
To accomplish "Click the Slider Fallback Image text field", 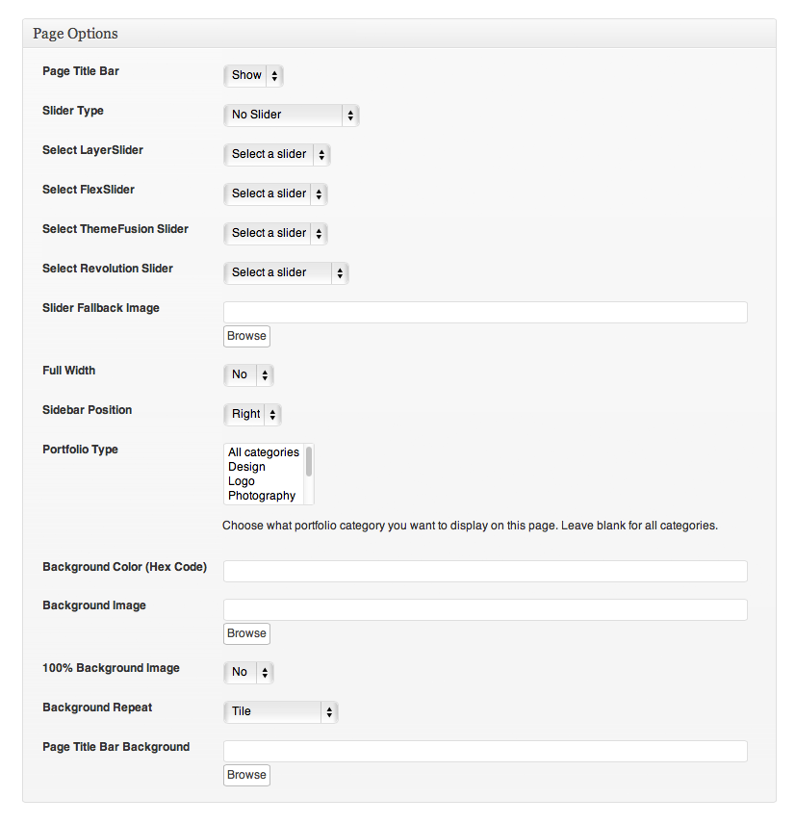I will [x=485, y=312].
